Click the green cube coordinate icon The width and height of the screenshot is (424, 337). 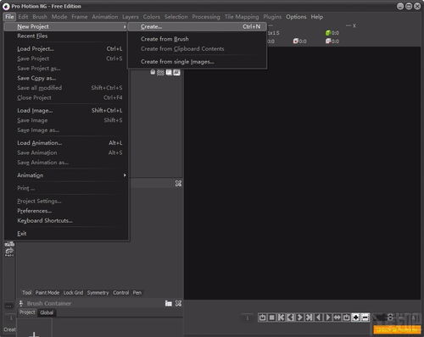[x=328, y=33]
